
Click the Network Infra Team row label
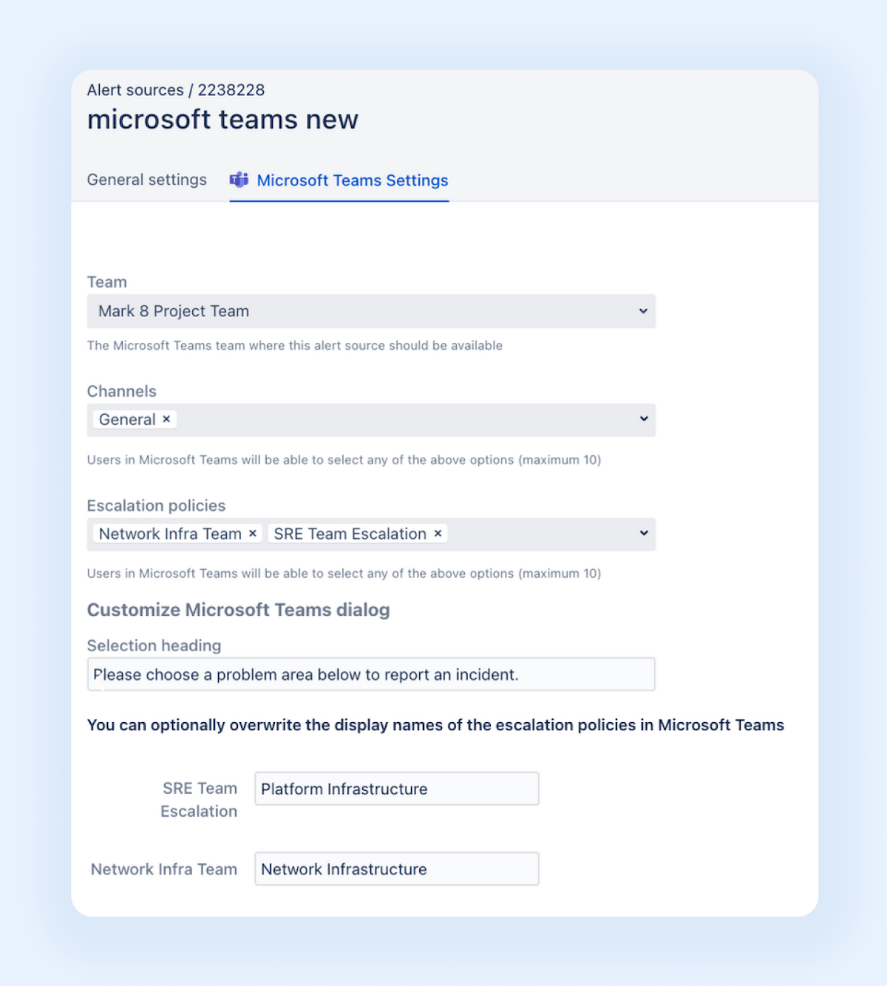tap(163, 869)
